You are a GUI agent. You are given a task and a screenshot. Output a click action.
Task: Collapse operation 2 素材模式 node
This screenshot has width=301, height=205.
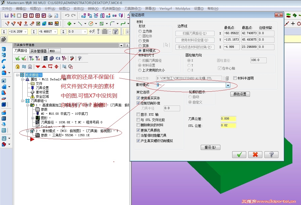28,131
